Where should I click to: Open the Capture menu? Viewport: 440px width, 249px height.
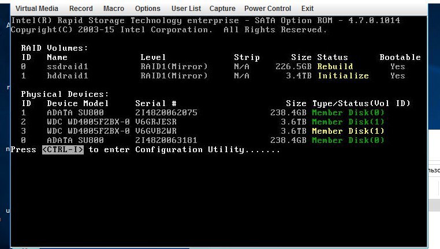tap(222, 9)
